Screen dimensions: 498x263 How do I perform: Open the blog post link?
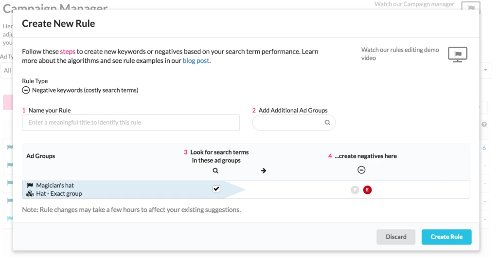[x=196, y=61]
